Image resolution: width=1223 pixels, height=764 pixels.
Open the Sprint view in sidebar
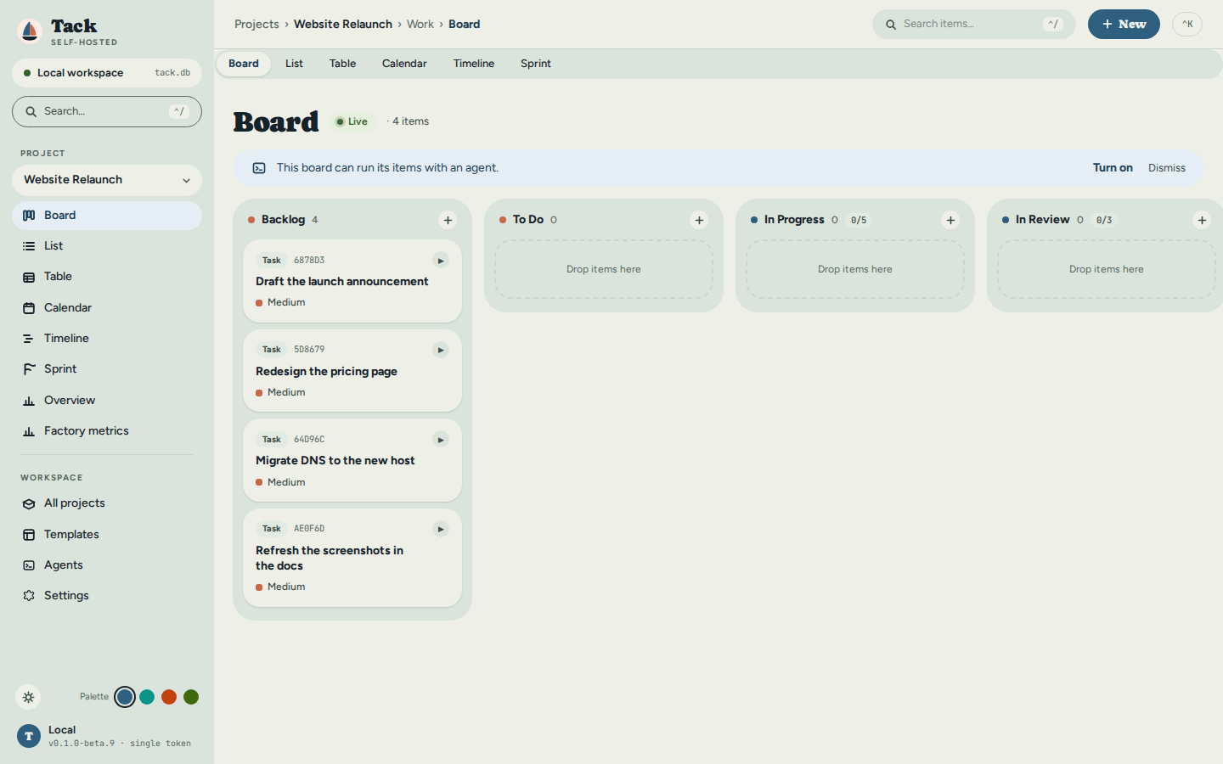(x=107, y=369)
